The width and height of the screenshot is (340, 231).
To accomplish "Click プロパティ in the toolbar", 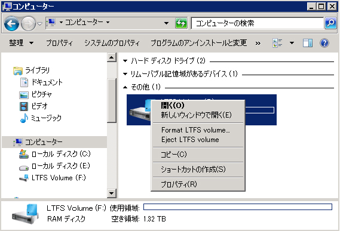I will coord(59,43).
